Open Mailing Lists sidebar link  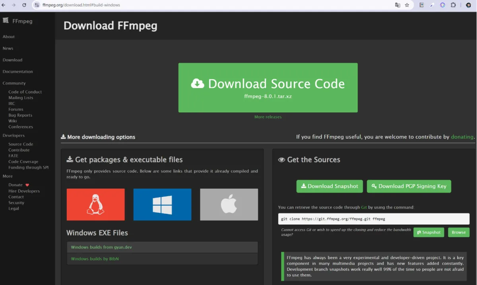(21, 98)
